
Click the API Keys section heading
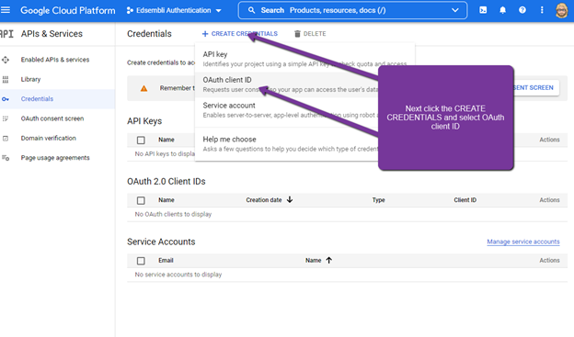(144, 121)
